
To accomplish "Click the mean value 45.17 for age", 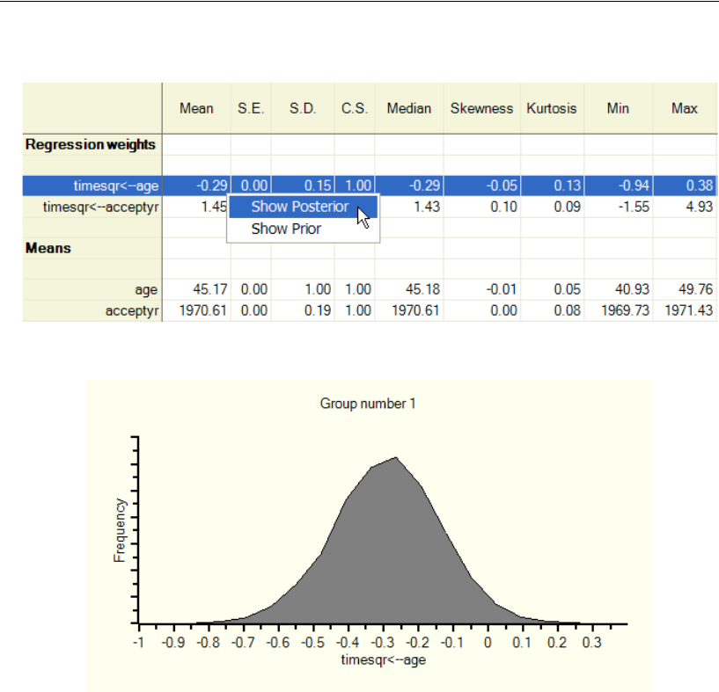I will click(x=210, y=289).
